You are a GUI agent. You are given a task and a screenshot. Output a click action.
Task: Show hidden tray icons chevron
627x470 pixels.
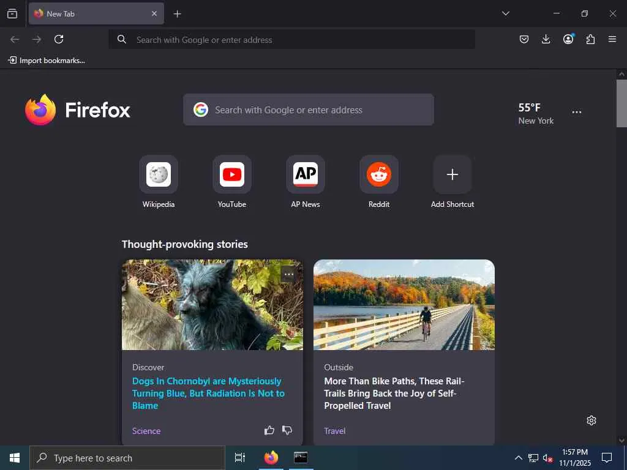pyautogui.click(x=518, y=458)
